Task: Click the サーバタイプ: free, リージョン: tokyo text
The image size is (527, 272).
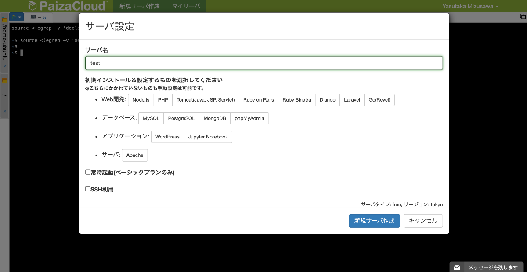Action: [x=402, y=204]
